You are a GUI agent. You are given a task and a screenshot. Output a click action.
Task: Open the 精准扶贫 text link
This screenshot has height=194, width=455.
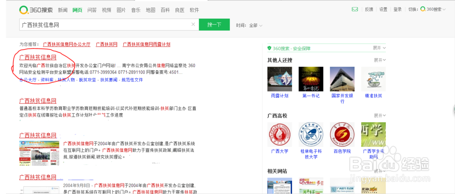(374, 96)
